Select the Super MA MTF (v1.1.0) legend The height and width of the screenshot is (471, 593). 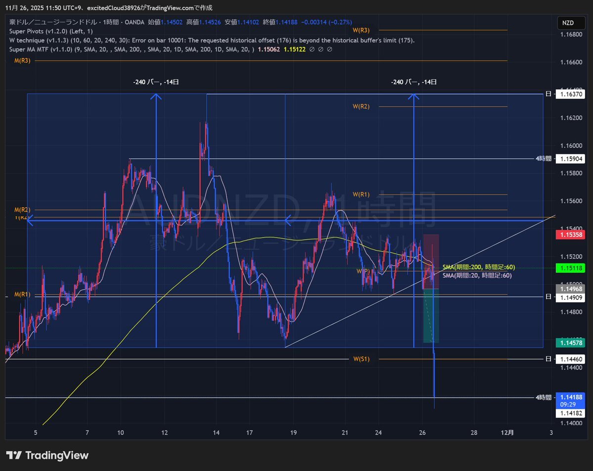132,49
